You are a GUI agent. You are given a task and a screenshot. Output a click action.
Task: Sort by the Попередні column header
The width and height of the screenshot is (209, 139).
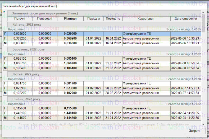coord(45,19)
